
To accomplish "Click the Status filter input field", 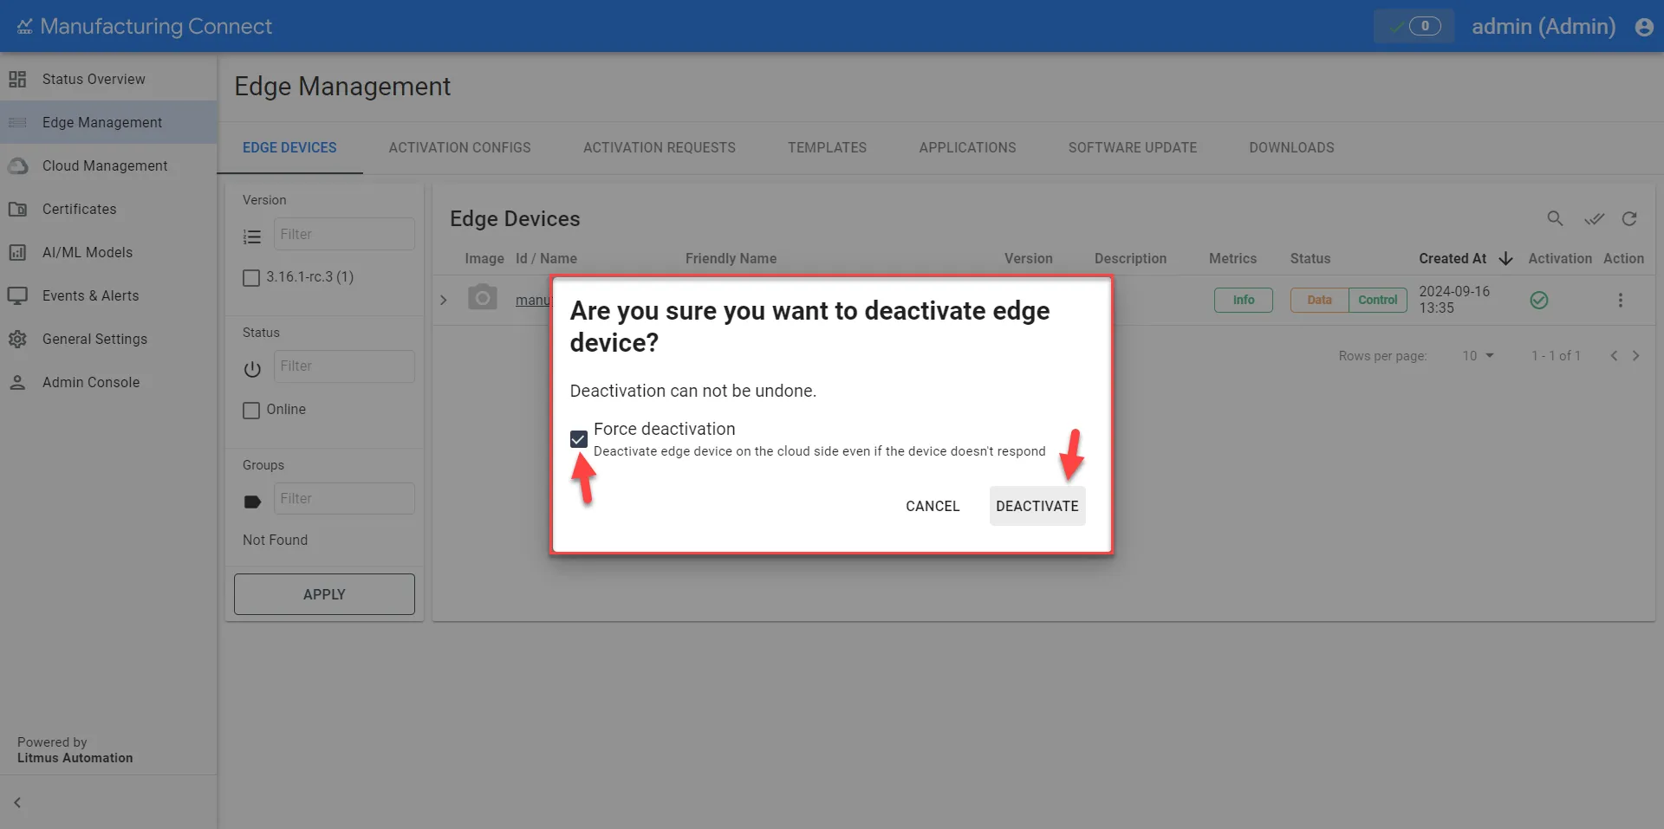I will (x=344, y=366).
